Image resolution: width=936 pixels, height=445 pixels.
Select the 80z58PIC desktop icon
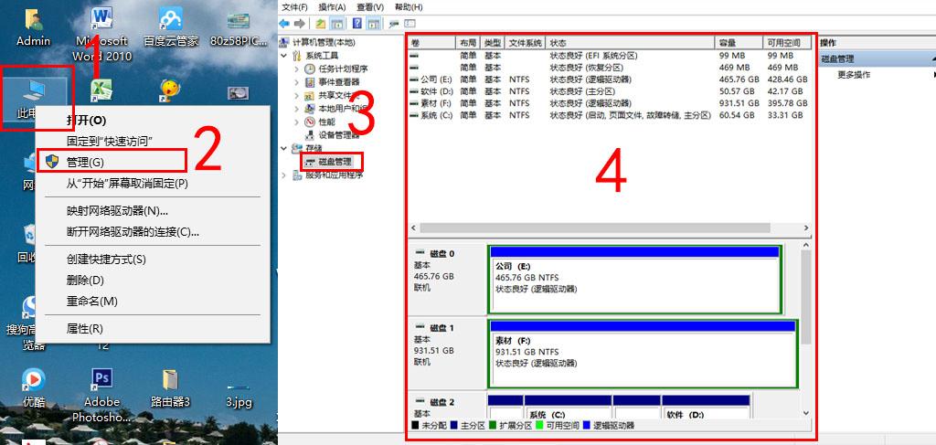click(239, 28)
